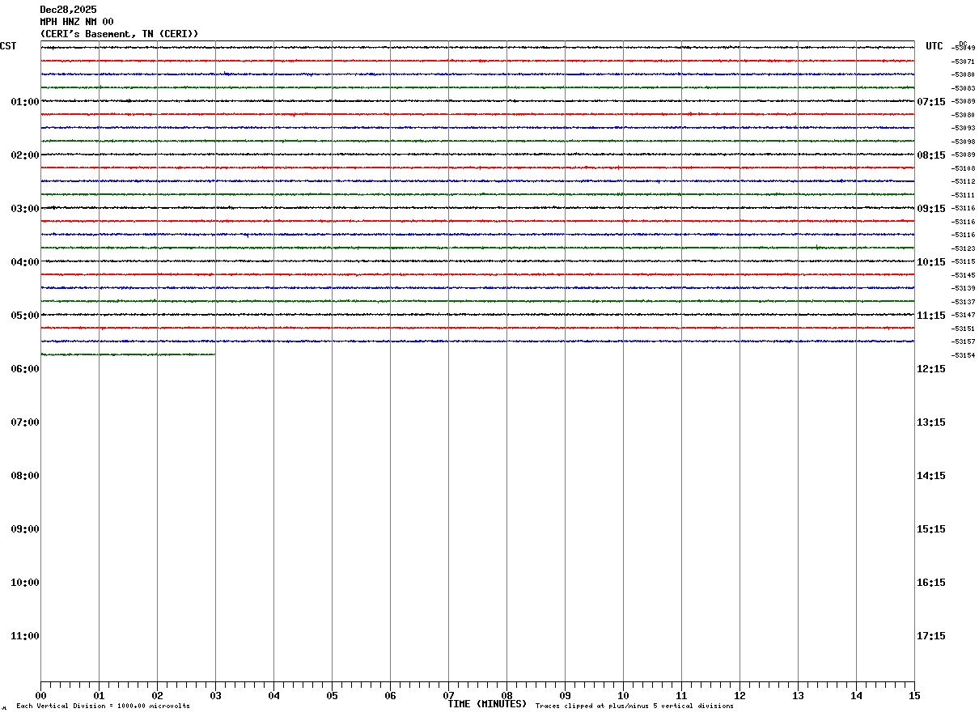Select DC offset value -53123

[x=963, y=248]
